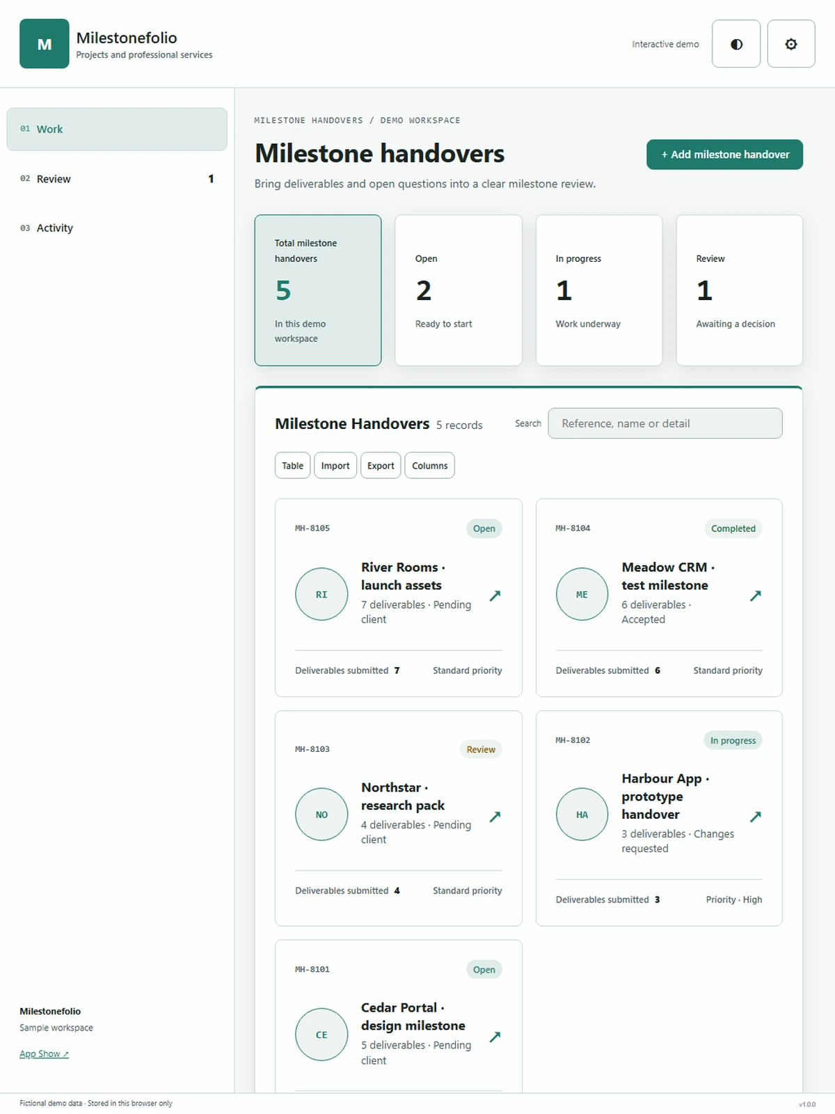Click the Milestonefolio M logo
The height and width of the screenshot is (1114, 835).
click(45, 44)
